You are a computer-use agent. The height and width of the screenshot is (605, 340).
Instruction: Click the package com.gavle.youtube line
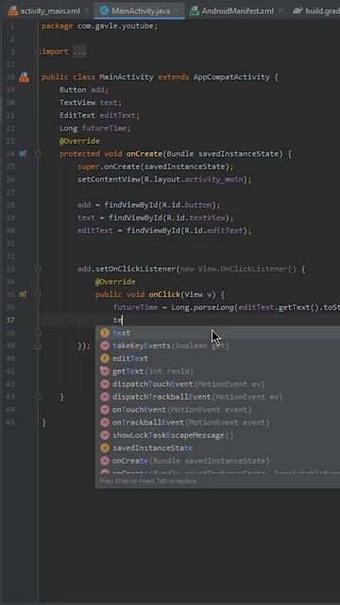(x=99, y=26)
